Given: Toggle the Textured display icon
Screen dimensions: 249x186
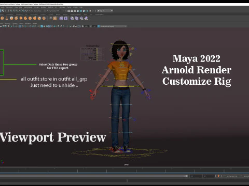Looking at the screenshot, I should click(x=49, y=26).
